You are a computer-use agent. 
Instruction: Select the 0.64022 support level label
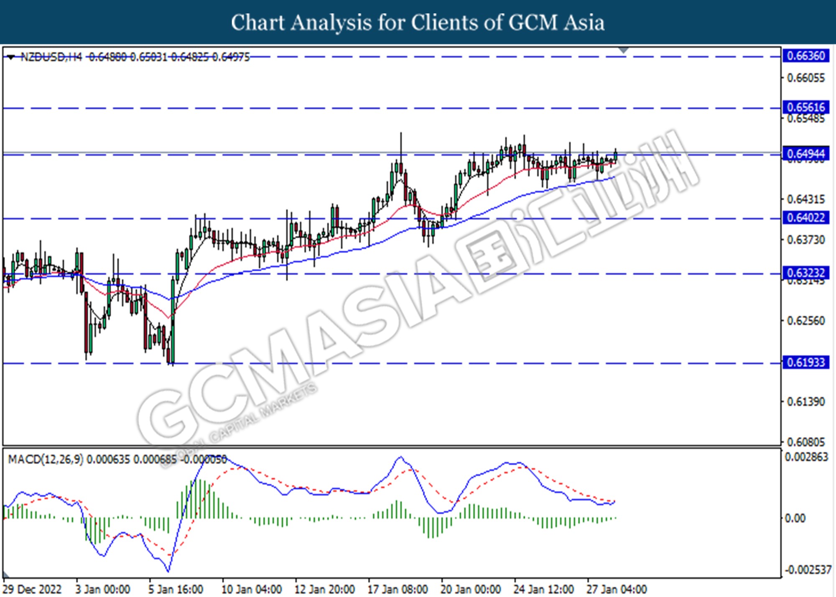pos(805,217)
